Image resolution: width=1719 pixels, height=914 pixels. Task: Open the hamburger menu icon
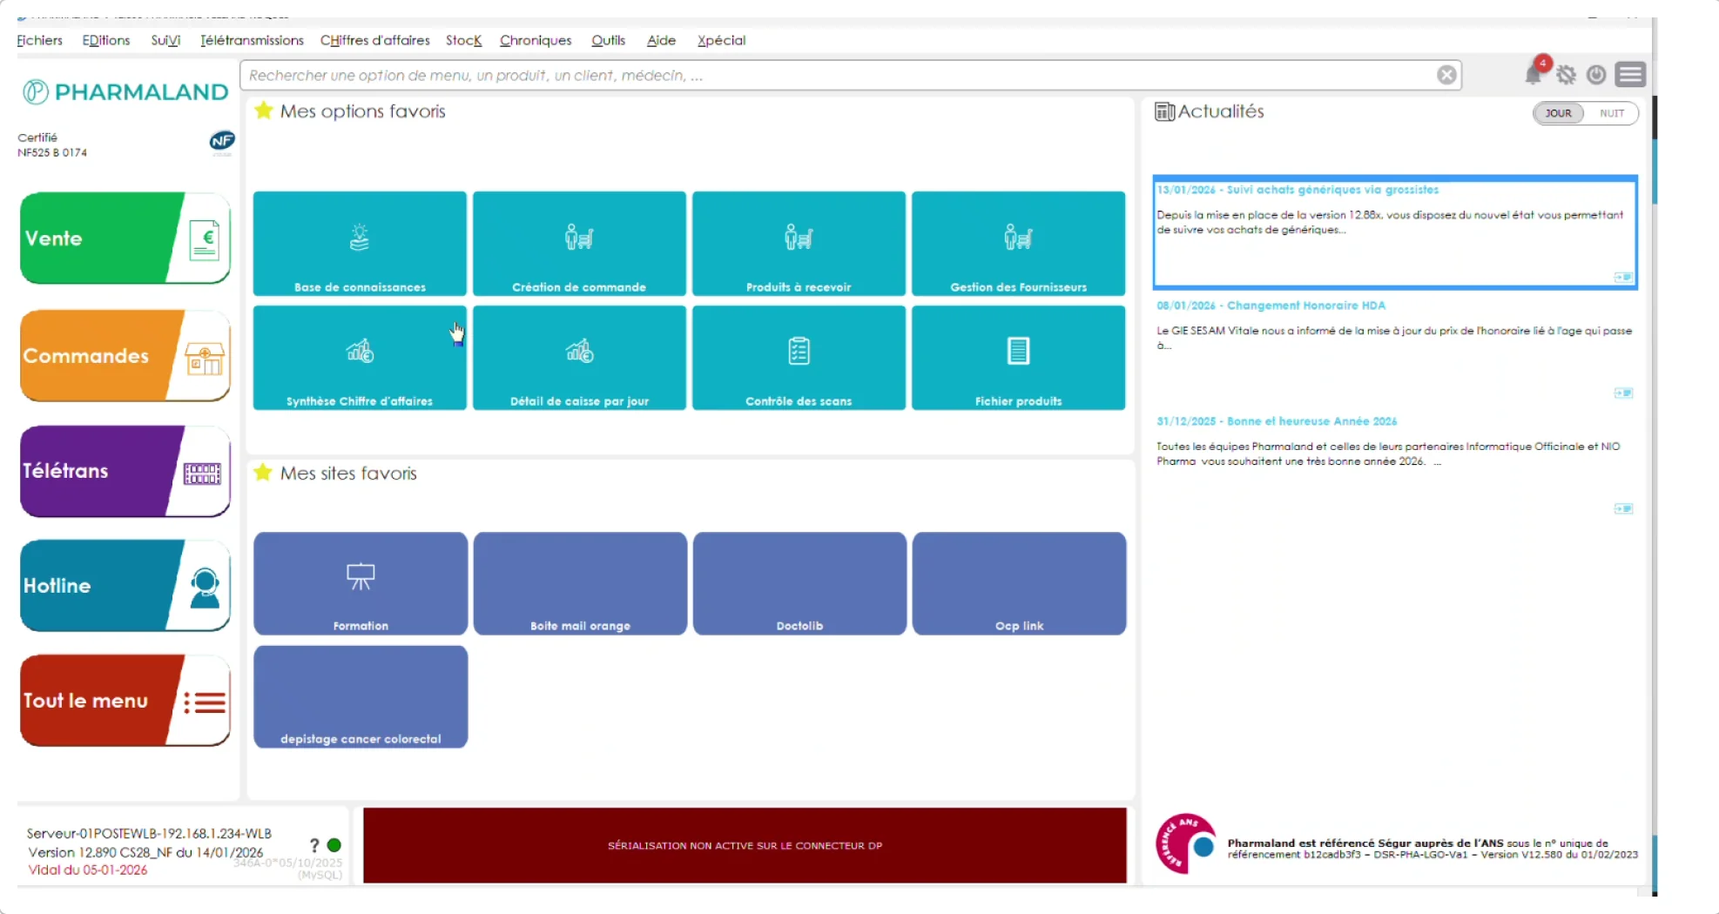(x=1630, y=75)
